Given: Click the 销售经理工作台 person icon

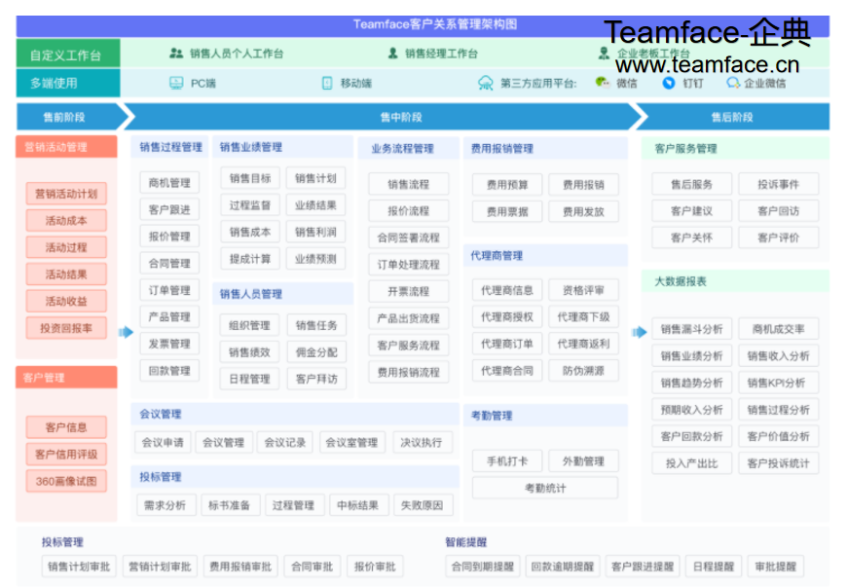Looking at the screenshot, I should 392,53.
